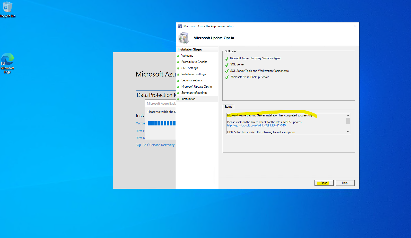Click the Close button to finish setup
The width and height of the screenshot is (411, 238).
324,183
